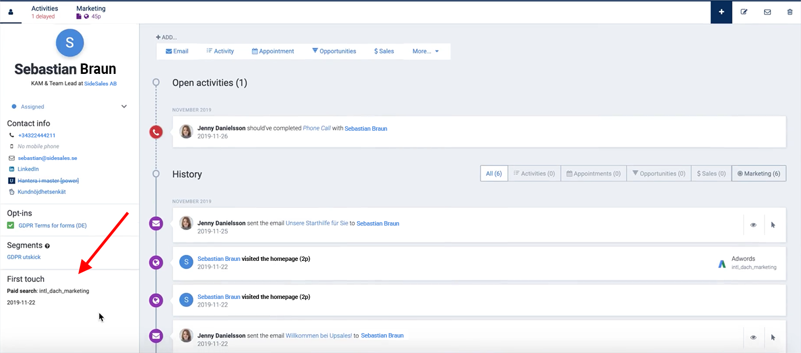Select the Activities (0) history filter
This screenshot has width=801, height=353.
coord(534,173)
